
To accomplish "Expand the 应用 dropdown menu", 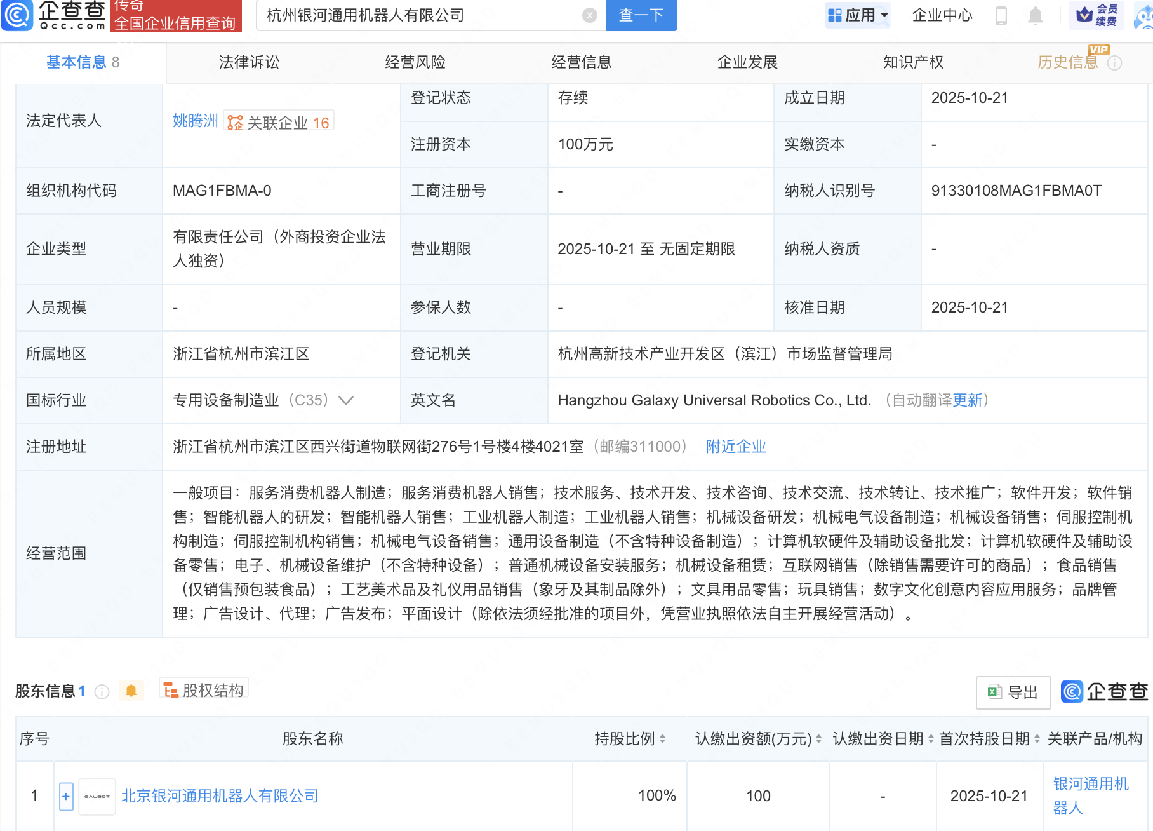I will pos(858,15).
